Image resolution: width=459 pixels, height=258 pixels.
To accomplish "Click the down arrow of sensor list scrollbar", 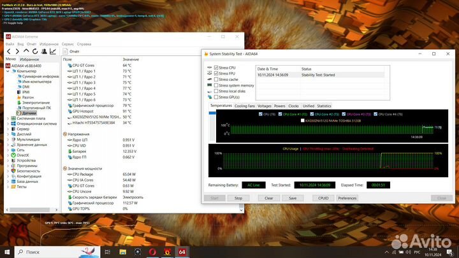I will (241, 210).
